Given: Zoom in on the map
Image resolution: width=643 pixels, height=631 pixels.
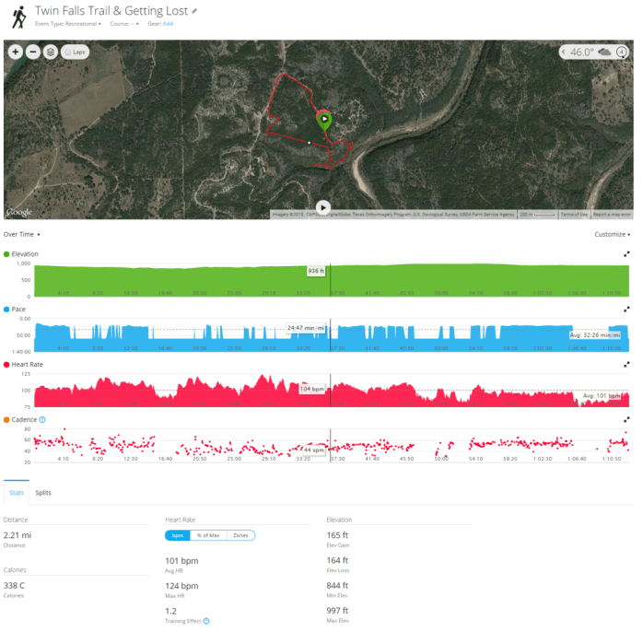Looking at the screenshot, I should [16, 53].
